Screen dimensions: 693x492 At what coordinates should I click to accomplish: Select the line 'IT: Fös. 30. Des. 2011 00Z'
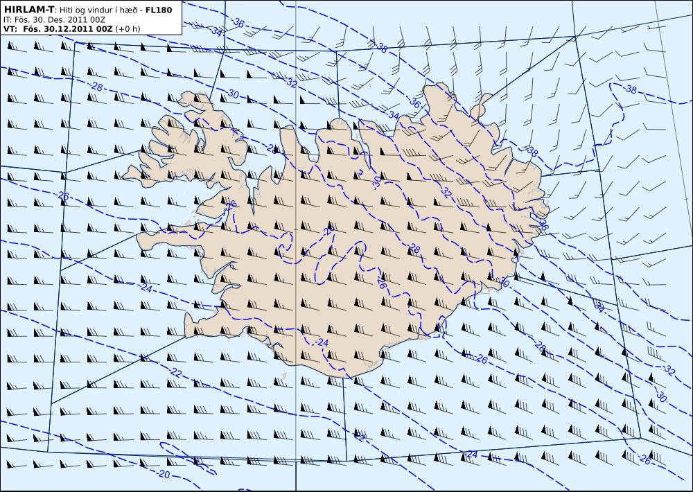click(x=54, y=20)
